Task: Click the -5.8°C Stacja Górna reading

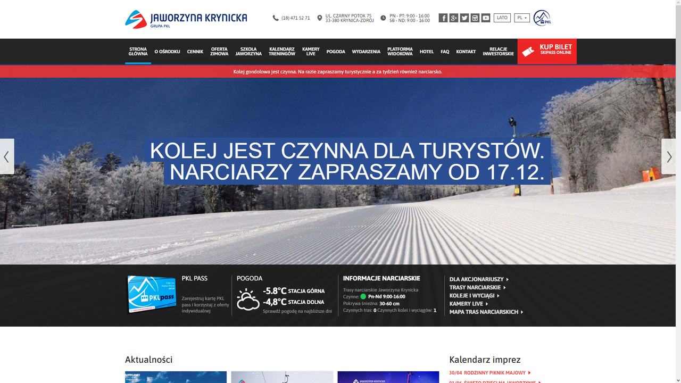Action: 294,291
